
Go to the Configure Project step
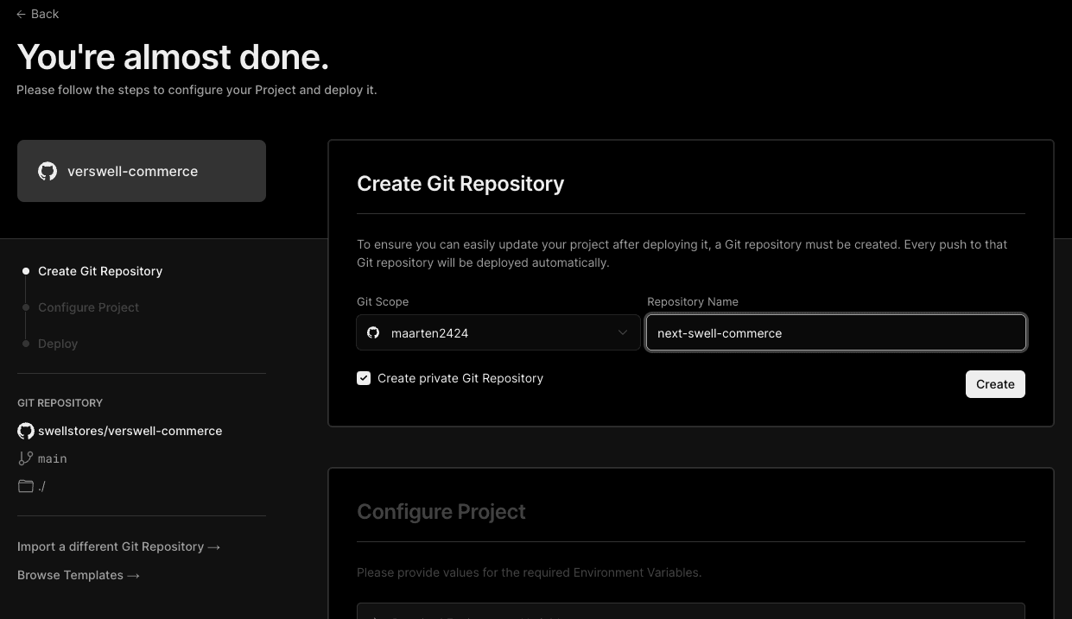click(88, 307)
